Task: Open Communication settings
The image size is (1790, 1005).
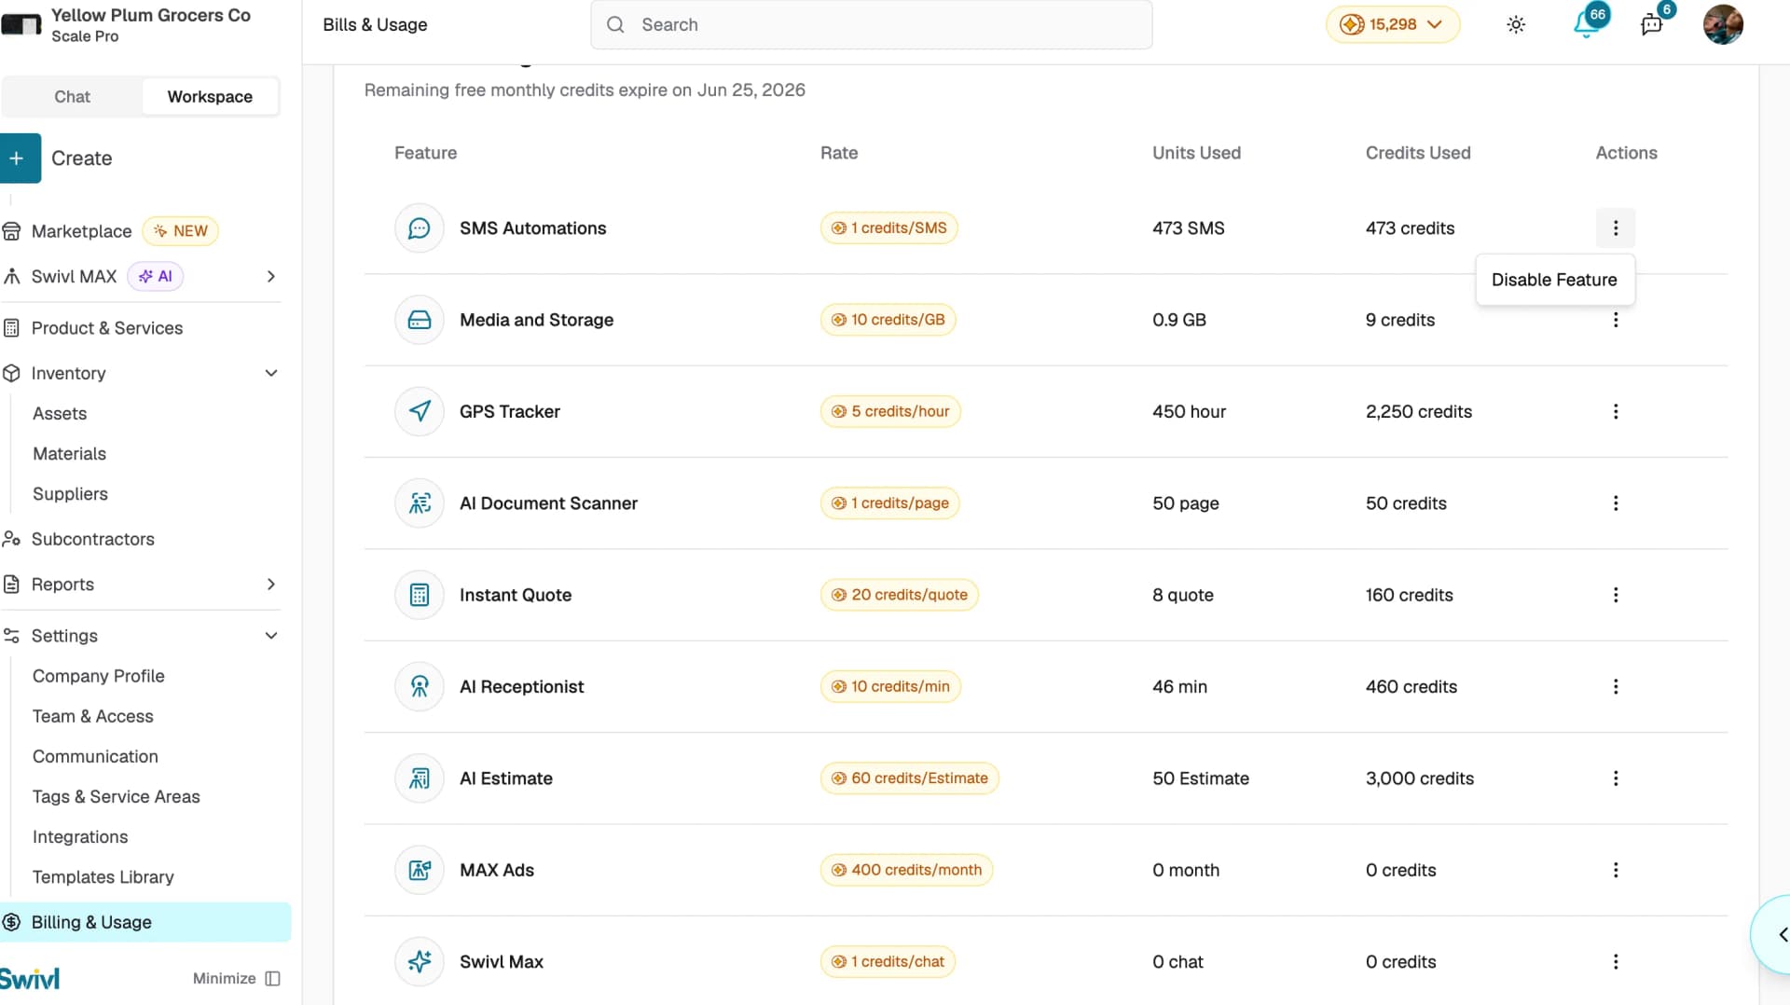Action: click(x=95, y=756)
